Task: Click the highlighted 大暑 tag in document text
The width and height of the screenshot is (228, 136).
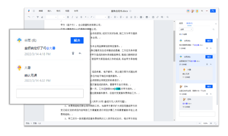Action: point(118,89)
